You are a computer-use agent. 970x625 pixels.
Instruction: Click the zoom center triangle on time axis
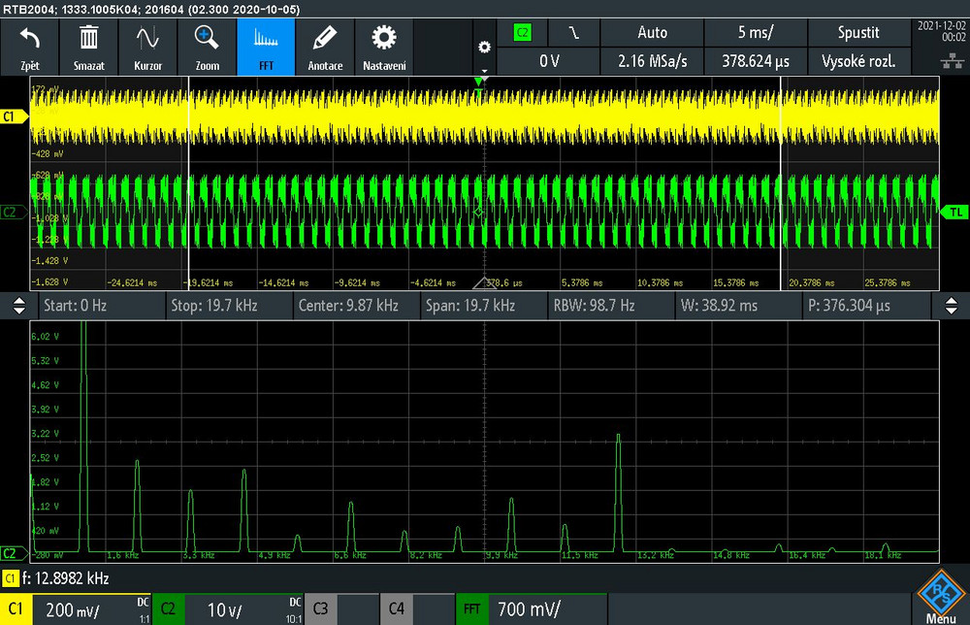coord(484,283)
